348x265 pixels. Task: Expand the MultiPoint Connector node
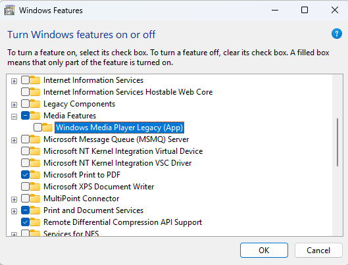pyautogui.click(x=14, y=200)
